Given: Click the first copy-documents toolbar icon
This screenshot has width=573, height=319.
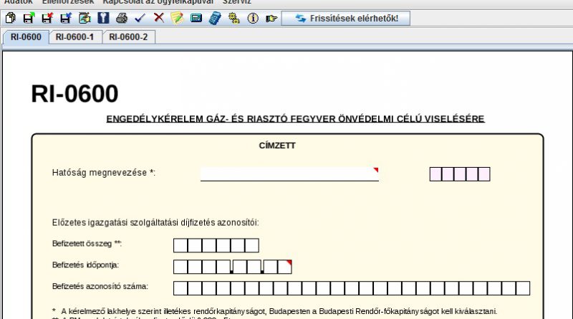Looking at the screenshot, I should point(10,18).
